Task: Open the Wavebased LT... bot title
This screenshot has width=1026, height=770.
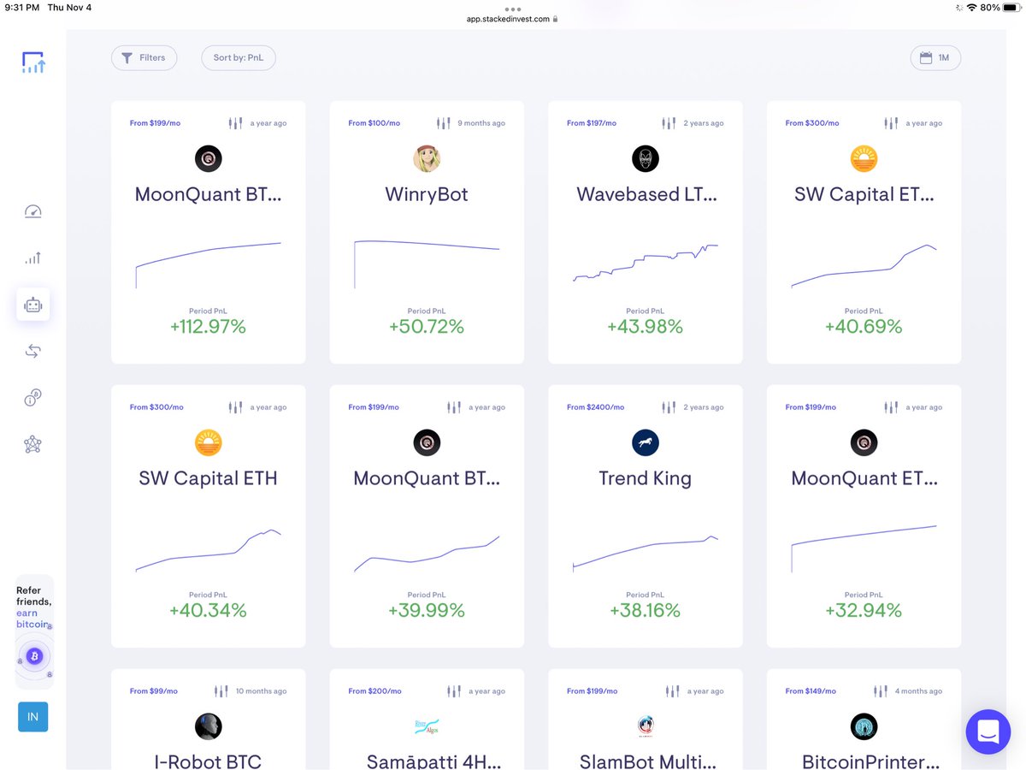Action: [646, 194]
